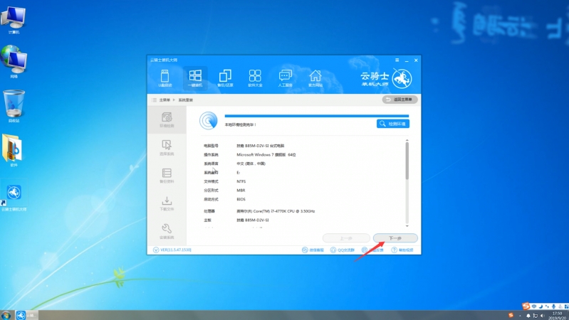Select the 备份资料 step in sidebar
This screenshot has width=569, height=320.
tap(167, 176)
